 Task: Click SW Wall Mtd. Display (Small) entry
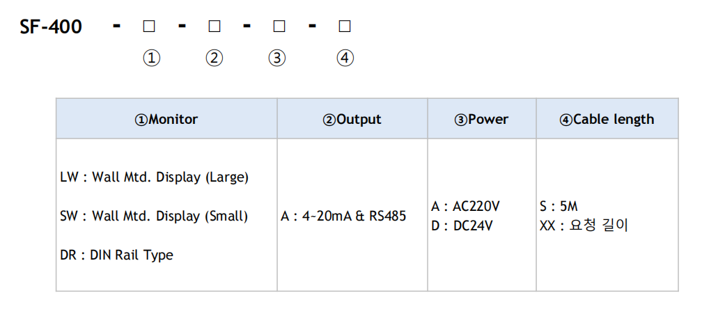point(154,216)
